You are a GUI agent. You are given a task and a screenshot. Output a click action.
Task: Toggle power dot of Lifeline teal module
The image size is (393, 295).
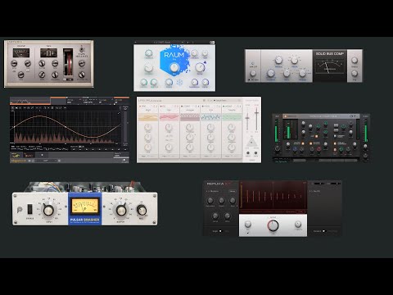(x=203, y=106)
